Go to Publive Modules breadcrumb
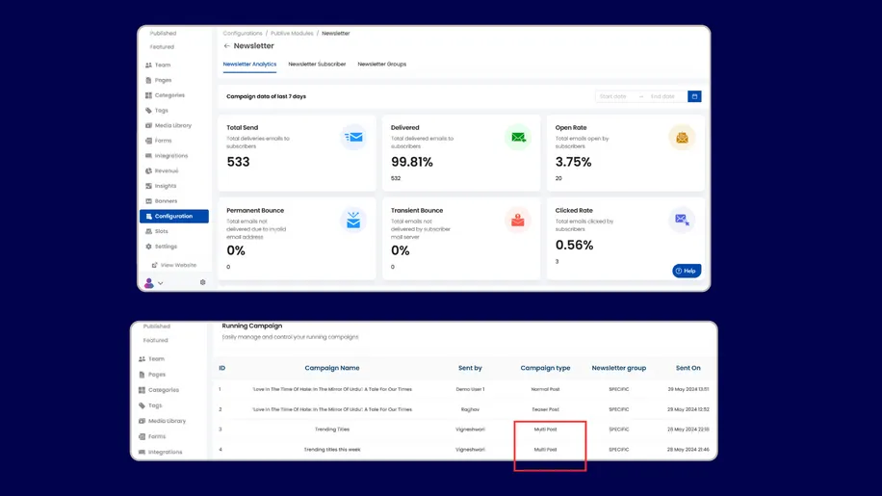 click(x=290, y=34)
